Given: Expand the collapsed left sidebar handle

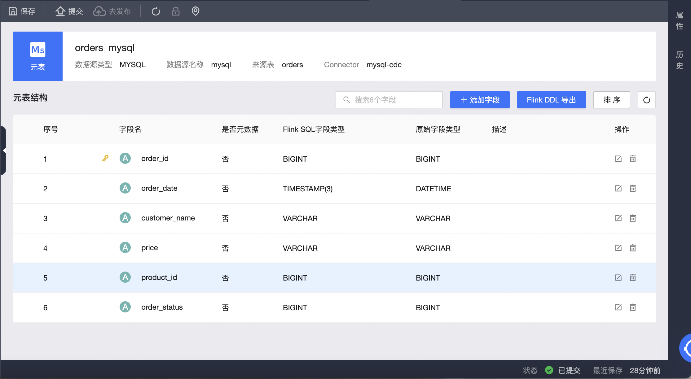Looking at the screenshot, I should pos(3,150).
